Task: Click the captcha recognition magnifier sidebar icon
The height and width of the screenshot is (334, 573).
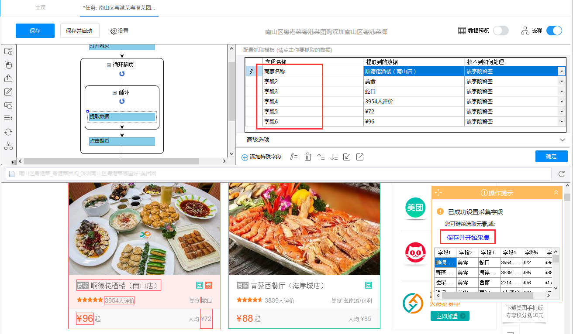Action: pyautogui.click(x=8, y=105)
